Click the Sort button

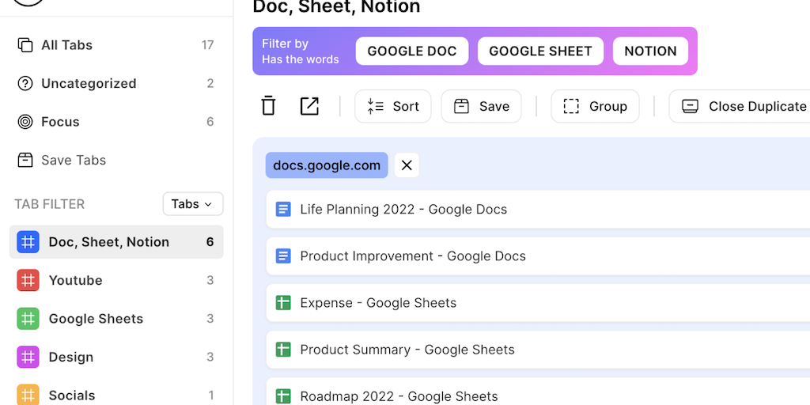pos(393,106)
